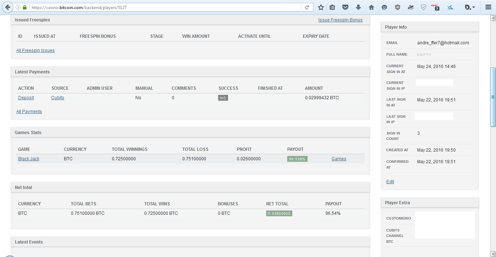This screenshot has width=496, height=257.
Task: Open the Privacy Badger extension icon
Action: click(x=410, y=7)
